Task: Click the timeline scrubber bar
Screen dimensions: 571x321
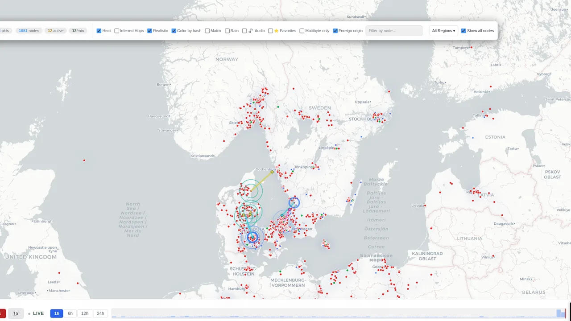Action: 339,313
